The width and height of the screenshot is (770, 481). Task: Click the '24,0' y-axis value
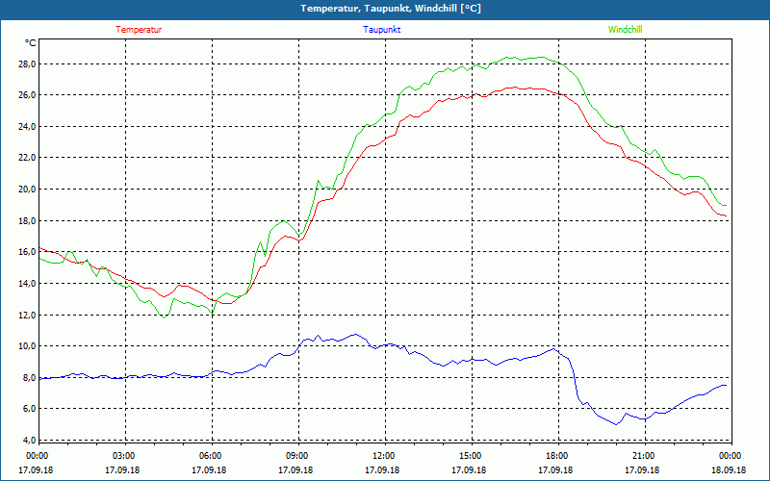tap(27, 126)
